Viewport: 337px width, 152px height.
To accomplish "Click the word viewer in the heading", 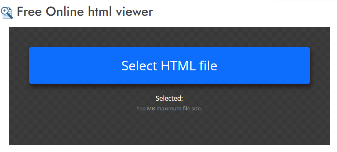I will tap(134, 12).
